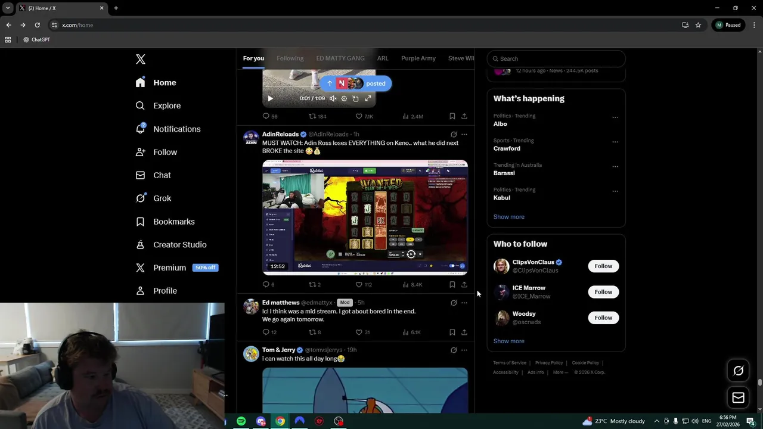Screen dimensions: 763x429
Task: Mute the top video
Action: (333, 98)
